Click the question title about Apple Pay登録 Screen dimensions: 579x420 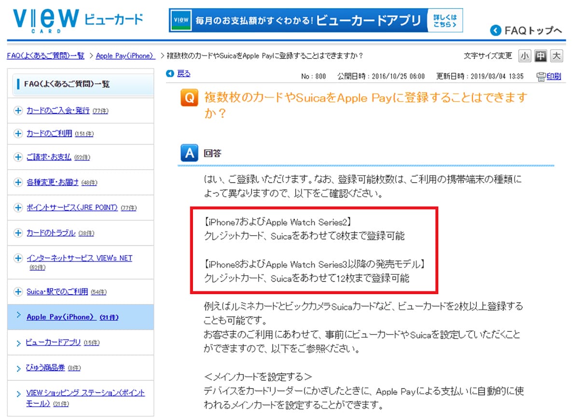(x=366, y=105)
